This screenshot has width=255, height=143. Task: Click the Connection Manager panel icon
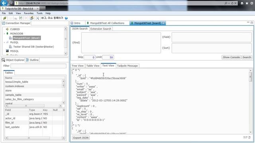[4, 23]
